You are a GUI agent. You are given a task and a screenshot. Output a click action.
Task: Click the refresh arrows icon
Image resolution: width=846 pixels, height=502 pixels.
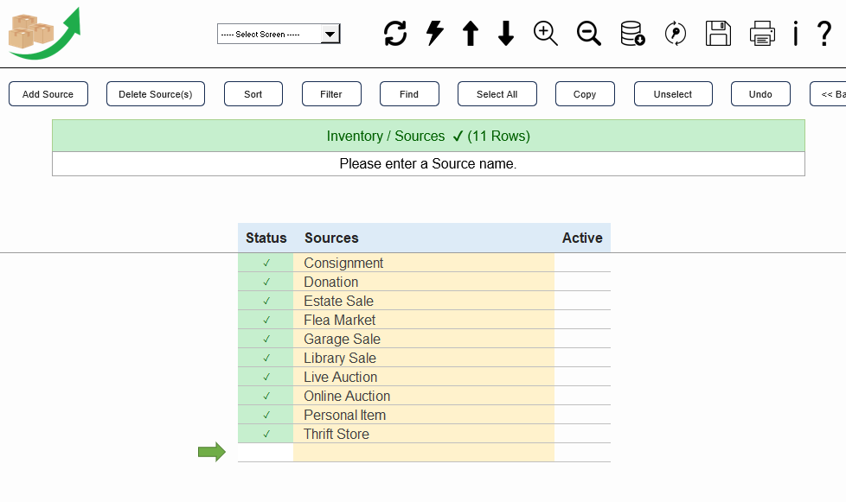(x=395, y=34)
